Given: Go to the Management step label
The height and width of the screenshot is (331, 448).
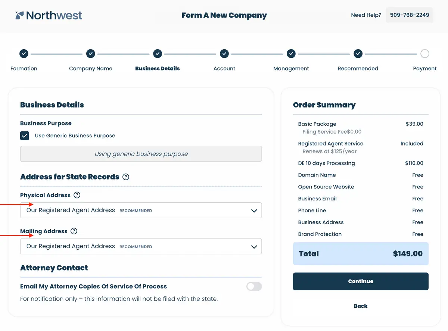Looking at the screenshot, I should [291, 69].
